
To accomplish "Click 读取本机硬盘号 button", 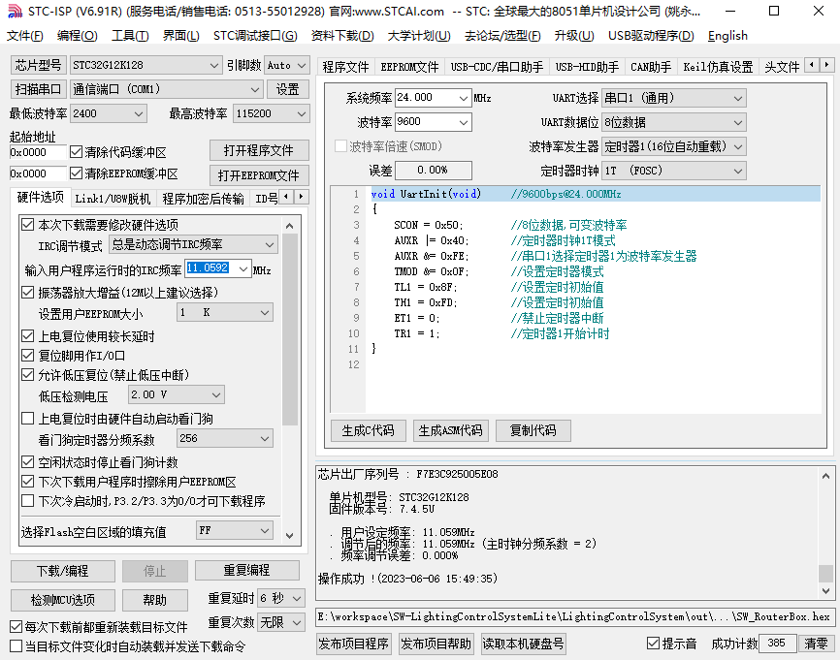I will pyautogui.click(x=524, y=644).
